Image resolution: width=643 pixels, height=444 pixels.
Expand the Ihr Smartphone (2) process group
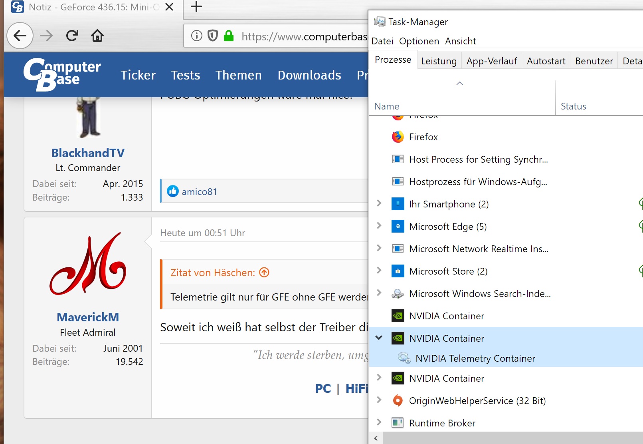click(x=379, y=203)
